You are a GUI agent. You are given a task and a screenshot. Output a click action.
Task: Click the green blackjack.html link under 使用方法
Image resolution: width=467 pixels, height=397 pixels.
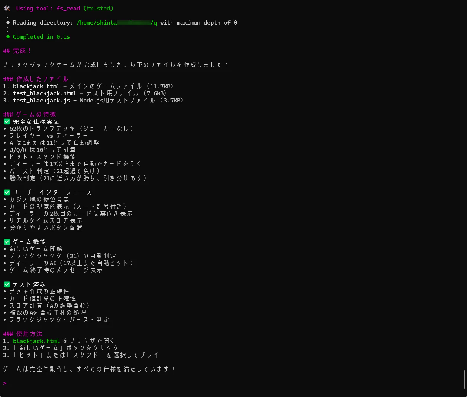tap(36, 341)
